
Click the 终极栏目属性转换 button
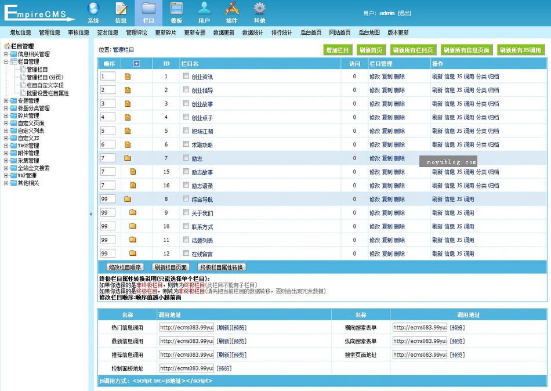(222, 267)
